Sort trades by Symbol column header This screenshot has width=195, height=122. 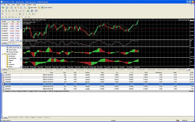coord(87,73)
